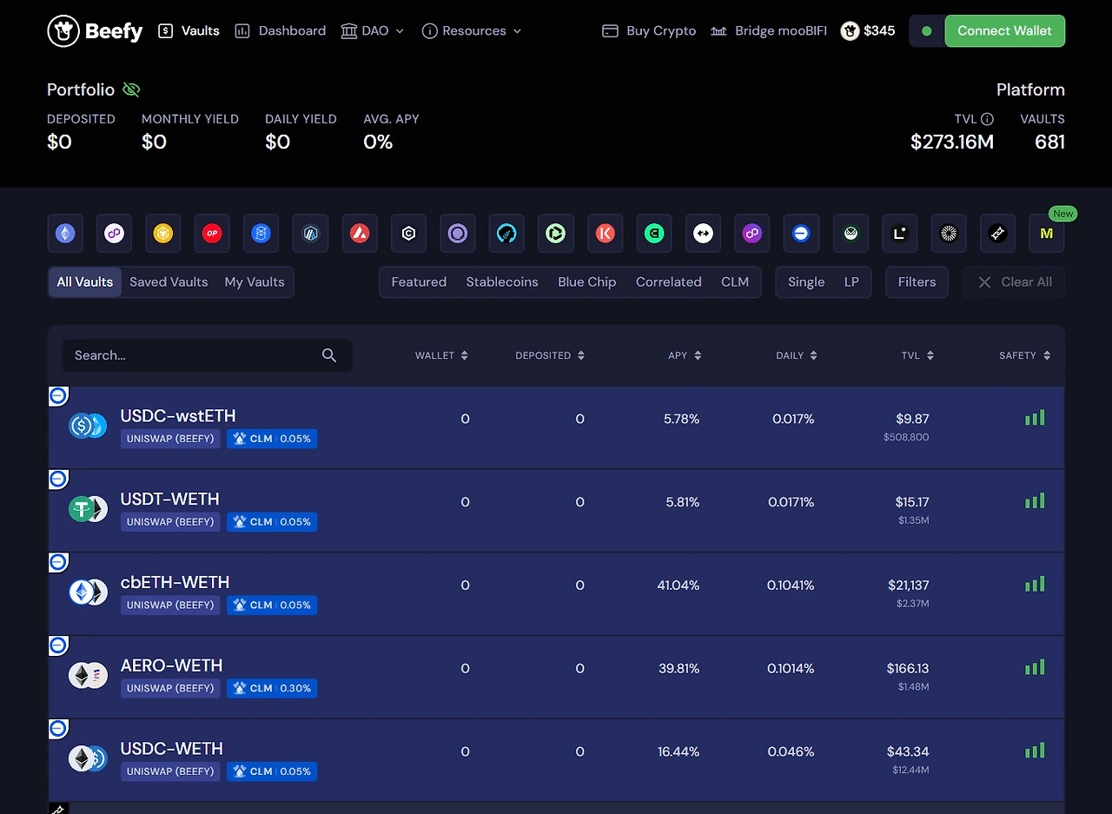Show only LP vaults

851,282
